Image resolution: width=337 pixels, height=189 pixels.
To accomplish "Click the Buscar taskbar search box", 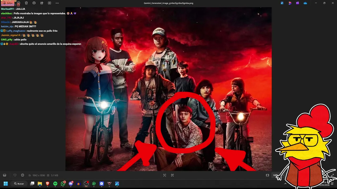I will click(x=19, y=183).
